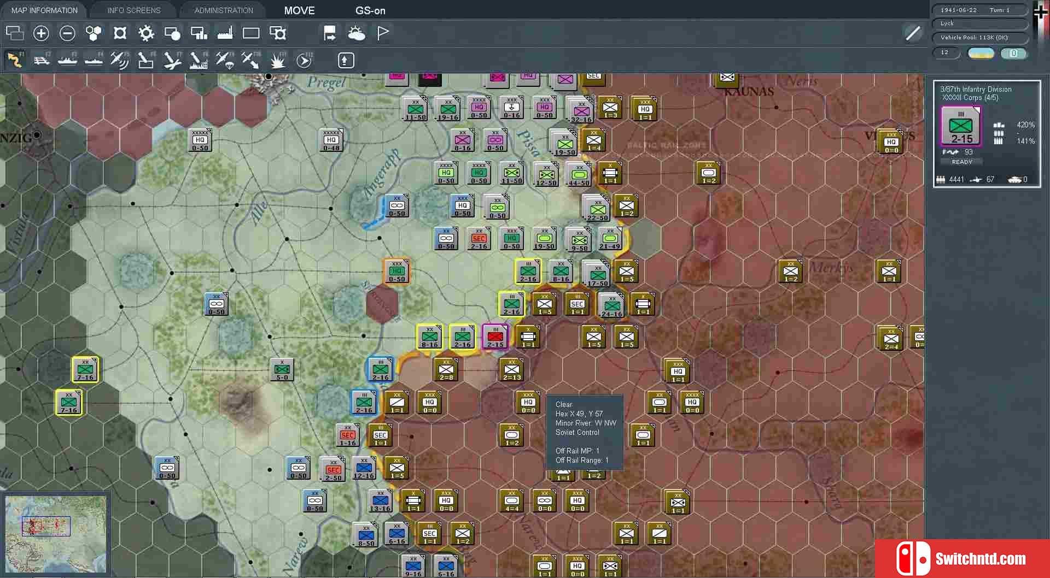This screenshot has width=1050, height=578.
Task: Click the light teal 0 pill
Action: click(x=1014, y=53)
